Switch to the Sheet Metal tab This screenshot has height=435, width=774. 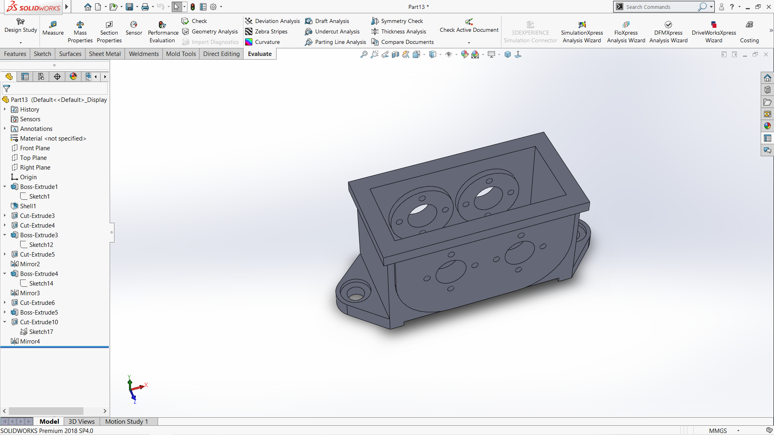click(x=104, y=54)
